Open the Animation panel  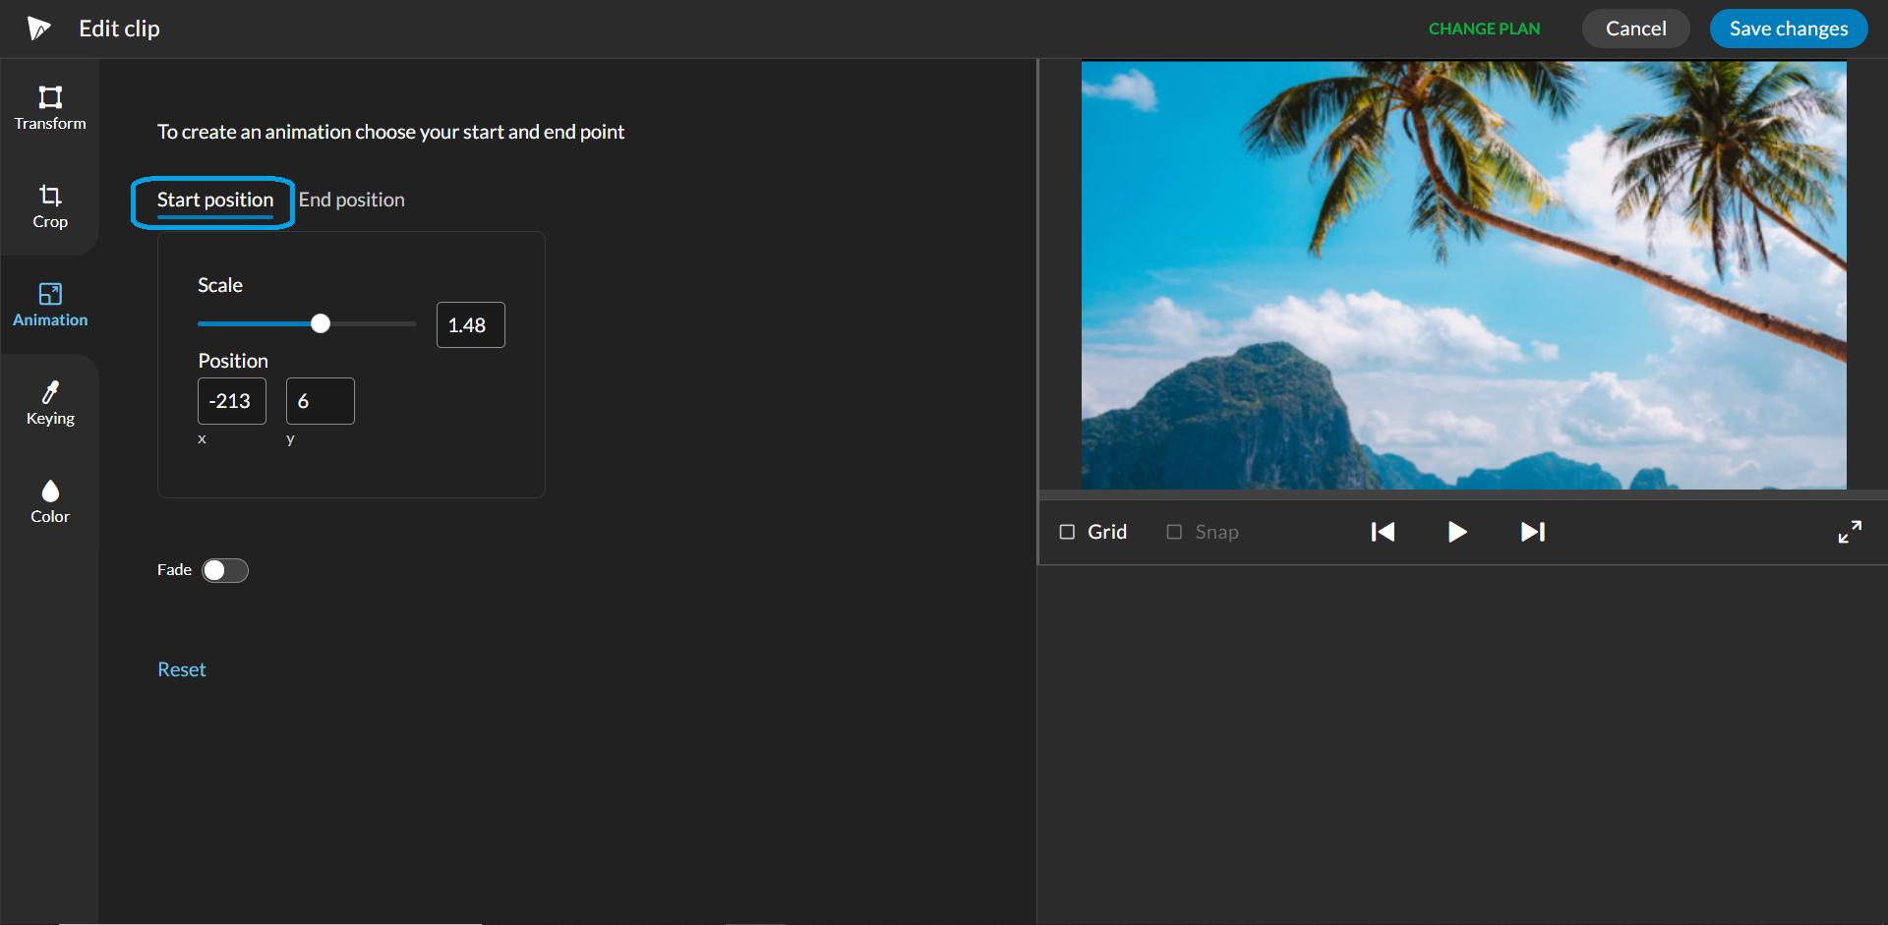coord(50,305)
